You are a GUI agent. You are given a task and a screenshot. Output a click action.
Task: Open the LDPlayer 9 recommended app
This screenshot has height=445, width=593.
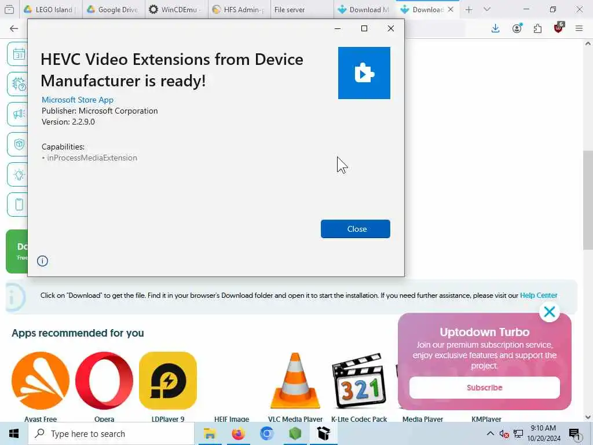168,380
